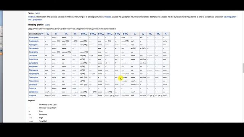
Task: Open the Cariprazine drug link
Action: 34,52
